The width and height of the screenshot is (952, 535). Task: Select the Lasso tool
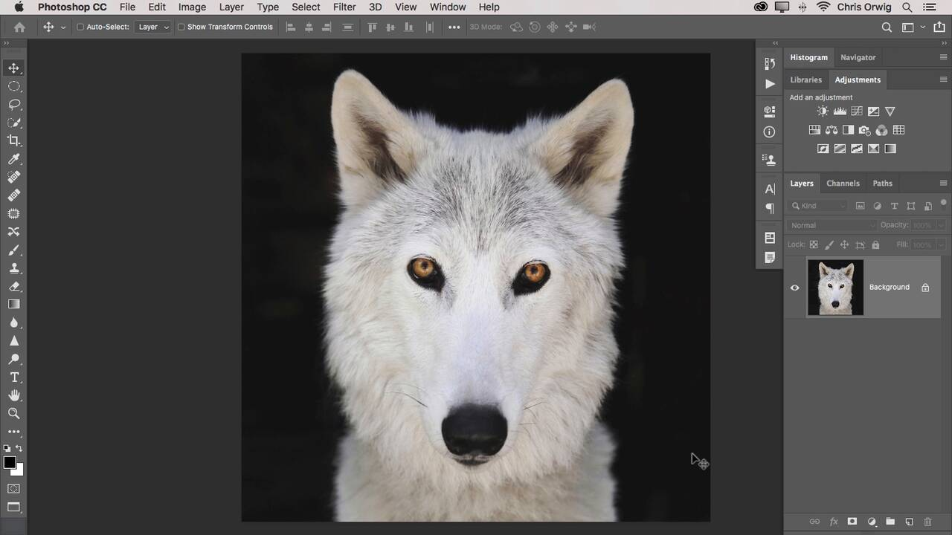[x=14, y=105]
